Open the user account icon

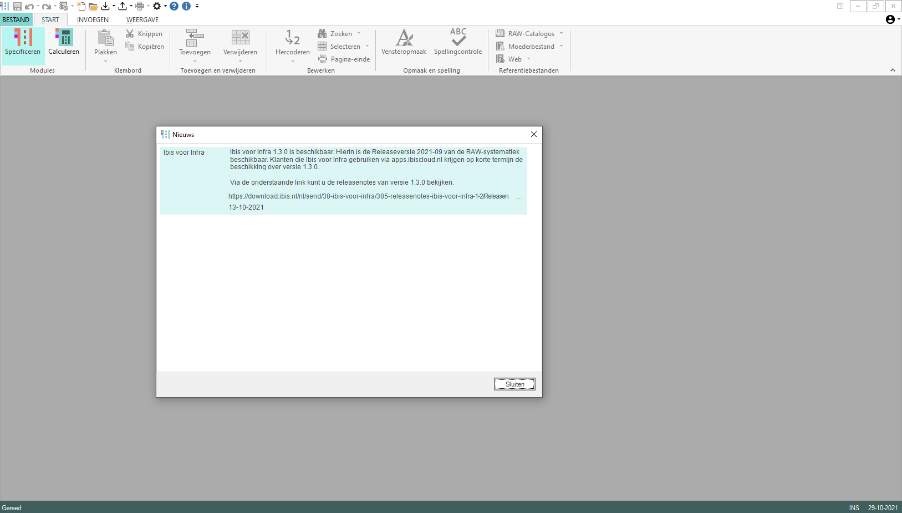click(890, 19)
